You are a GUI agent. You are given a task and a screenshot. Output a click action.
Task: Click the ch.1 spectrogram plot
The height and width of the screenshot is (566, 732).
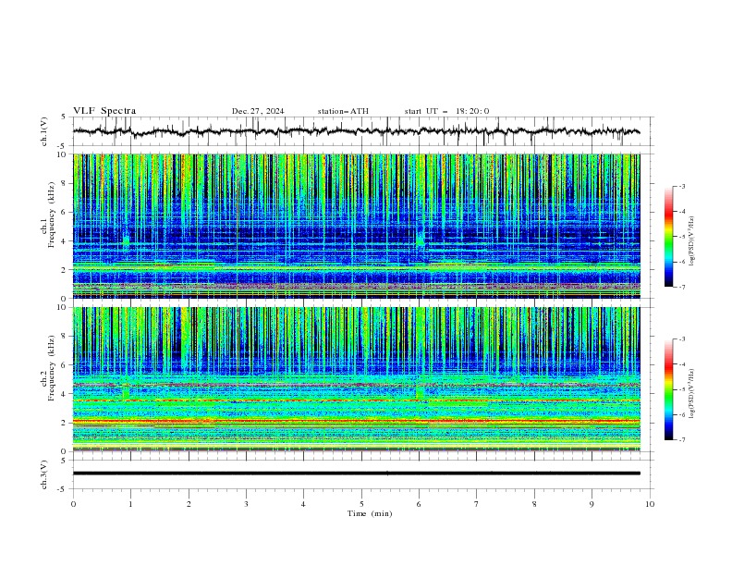point(357,226)
